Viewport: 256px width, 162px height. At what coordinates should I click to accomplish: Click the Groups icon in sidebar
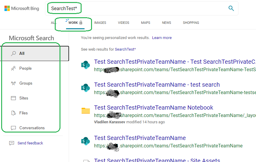tap(13, 83)
